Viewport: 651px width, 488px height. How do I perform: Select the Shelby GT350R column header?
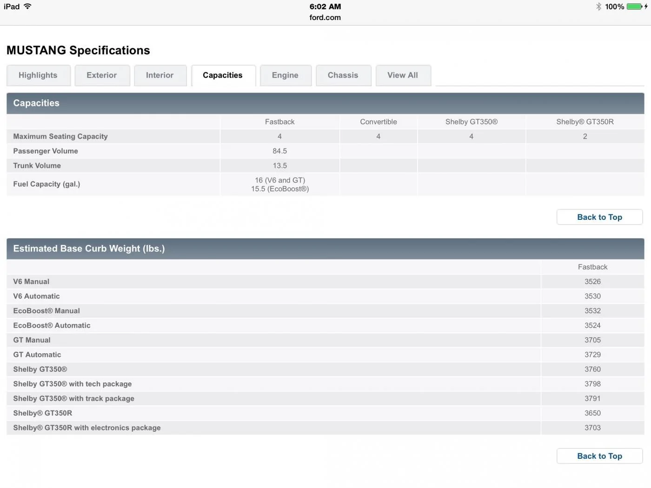[x=585, y=122]
